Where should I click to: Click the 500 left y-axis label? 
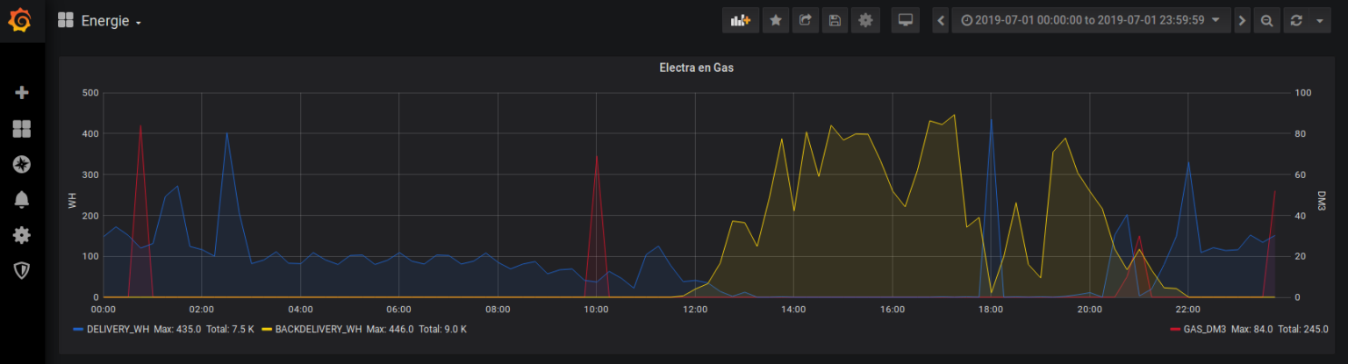point(89,93)
